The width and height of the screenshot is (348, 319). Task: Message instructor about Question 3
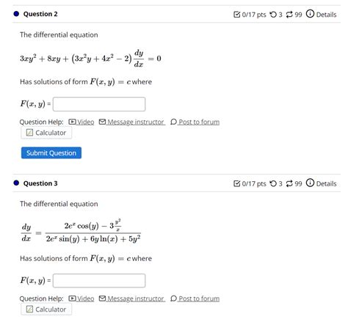(x=132, y=298)
